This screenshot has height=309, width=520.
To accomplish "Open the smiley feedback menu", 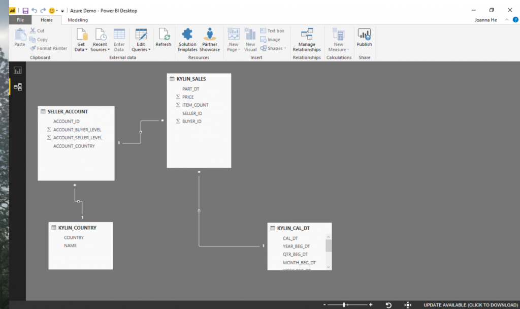I will [52, 11].
